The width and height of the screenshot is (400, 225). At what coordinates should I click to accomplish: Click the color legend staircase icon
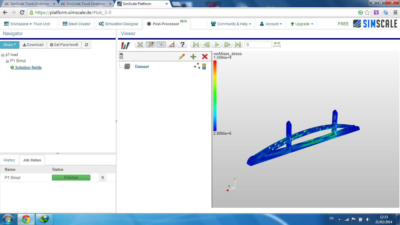[x=172, y=45]
